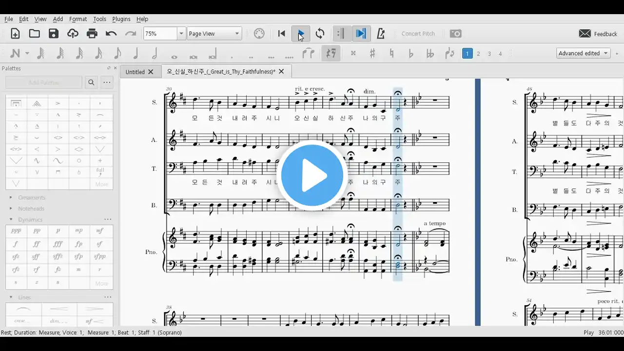
Task: Close the Great_is_Thy_Faithfulness tab
Action: pyautogui.click(x=281, y=72)
